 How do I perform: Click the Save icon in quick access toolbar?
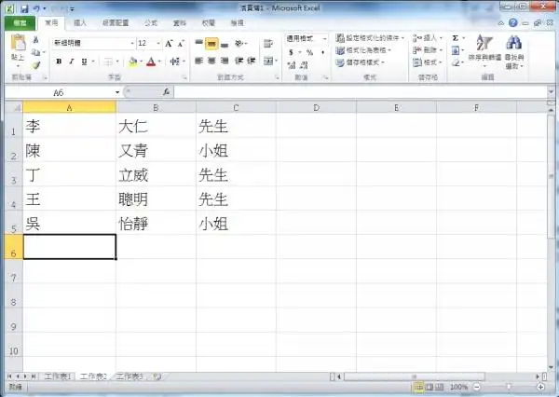[x=24, y=8]
